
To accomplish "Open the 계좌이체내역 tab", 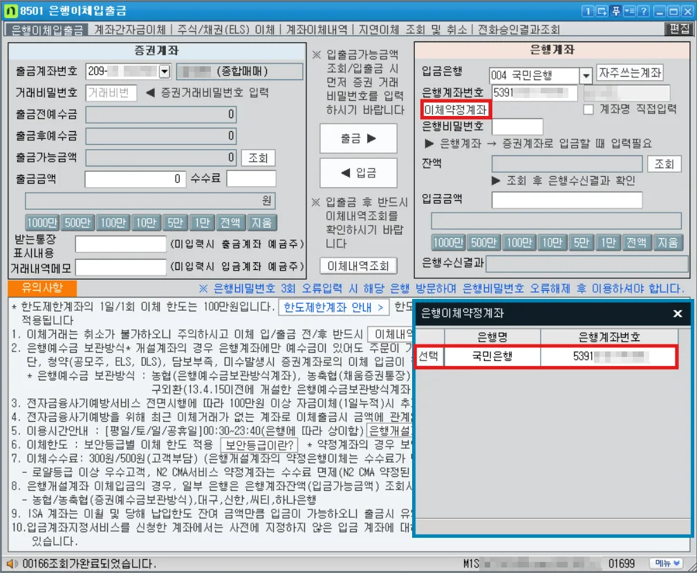I will [317, 30].
